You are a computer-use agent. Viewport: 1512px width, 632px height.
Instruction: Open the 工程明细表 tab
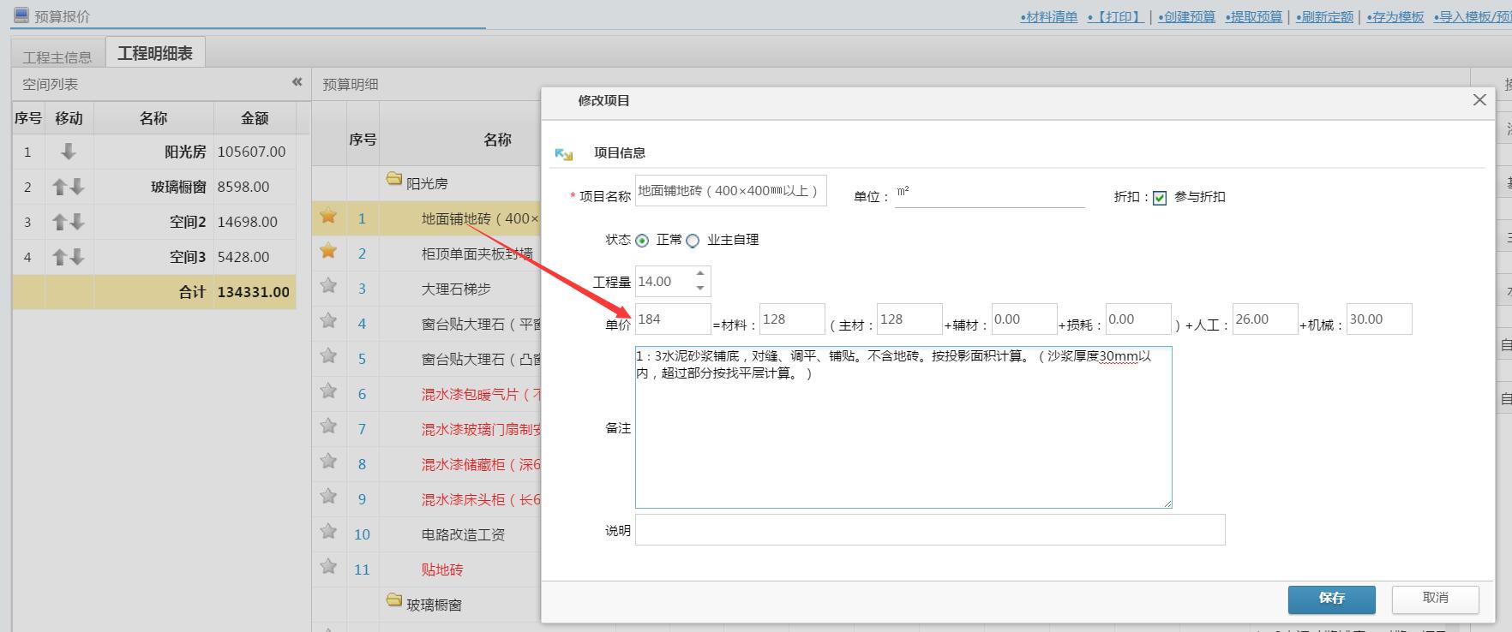pos(155,53)
